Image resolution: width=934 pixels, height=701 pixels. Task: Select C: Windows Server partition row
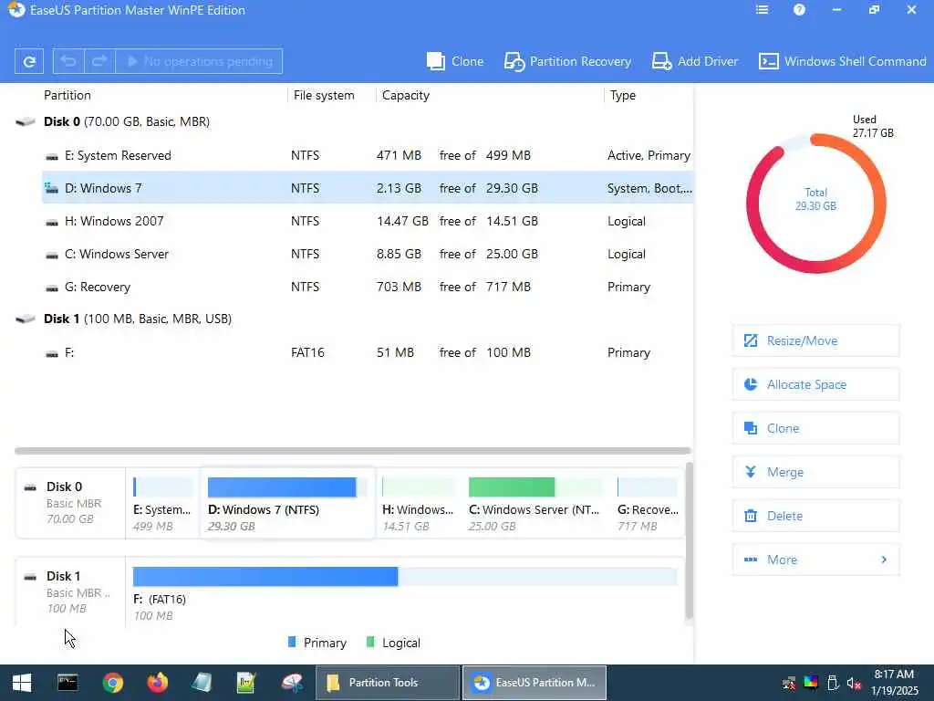pyautogui.click(x=367, y=254)
